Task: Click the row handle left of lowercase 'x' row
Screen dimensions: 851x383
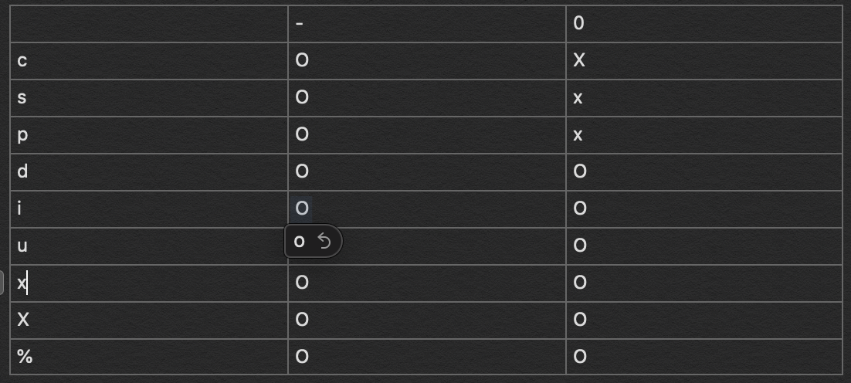Action: tap(2, 283)
